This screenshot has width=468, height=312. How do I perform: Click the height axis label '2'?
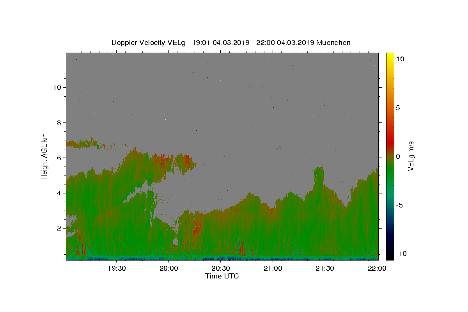click(x=59, y=228)
